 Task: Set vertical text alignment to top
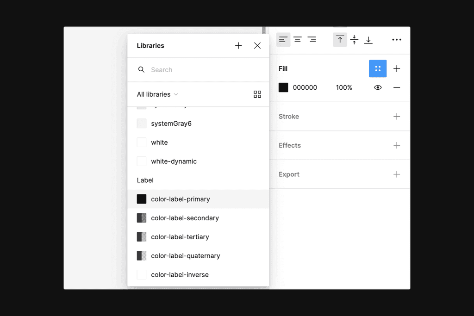340,40
